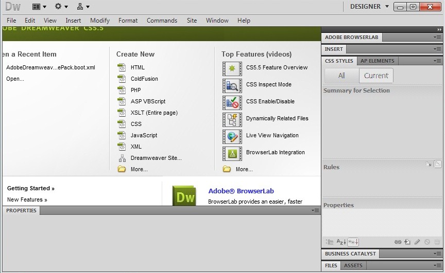The width and height of the screenshot is (445, 273).
Task: Click the BrowserLab Integration video icon
Action: [232, 154]
